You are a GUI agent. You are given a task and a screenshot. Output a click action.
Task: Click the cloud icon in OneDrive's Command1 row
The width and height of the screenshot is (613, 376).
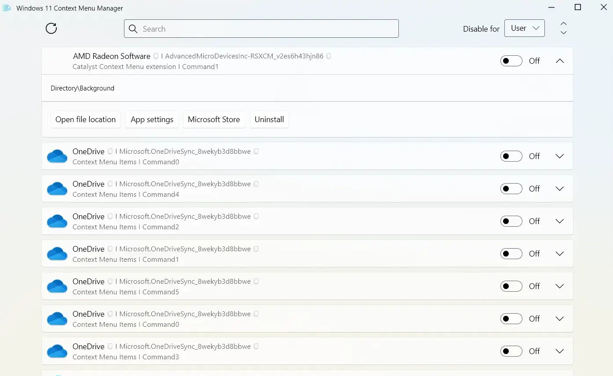[x=57, y=254]
